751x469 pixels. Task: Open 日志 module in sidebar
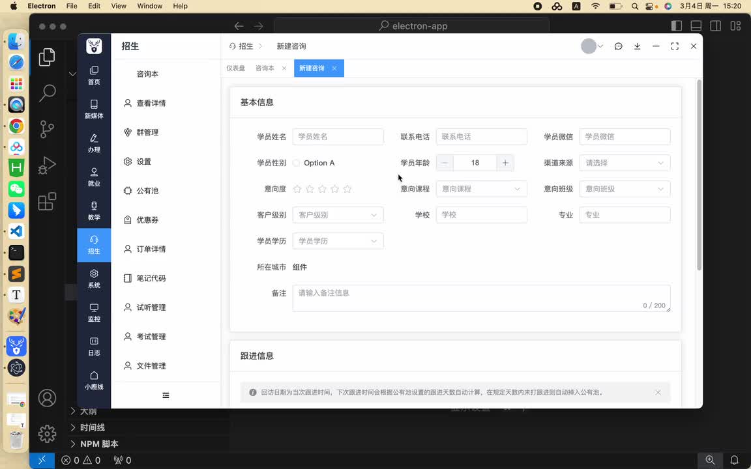coord(94,347)
